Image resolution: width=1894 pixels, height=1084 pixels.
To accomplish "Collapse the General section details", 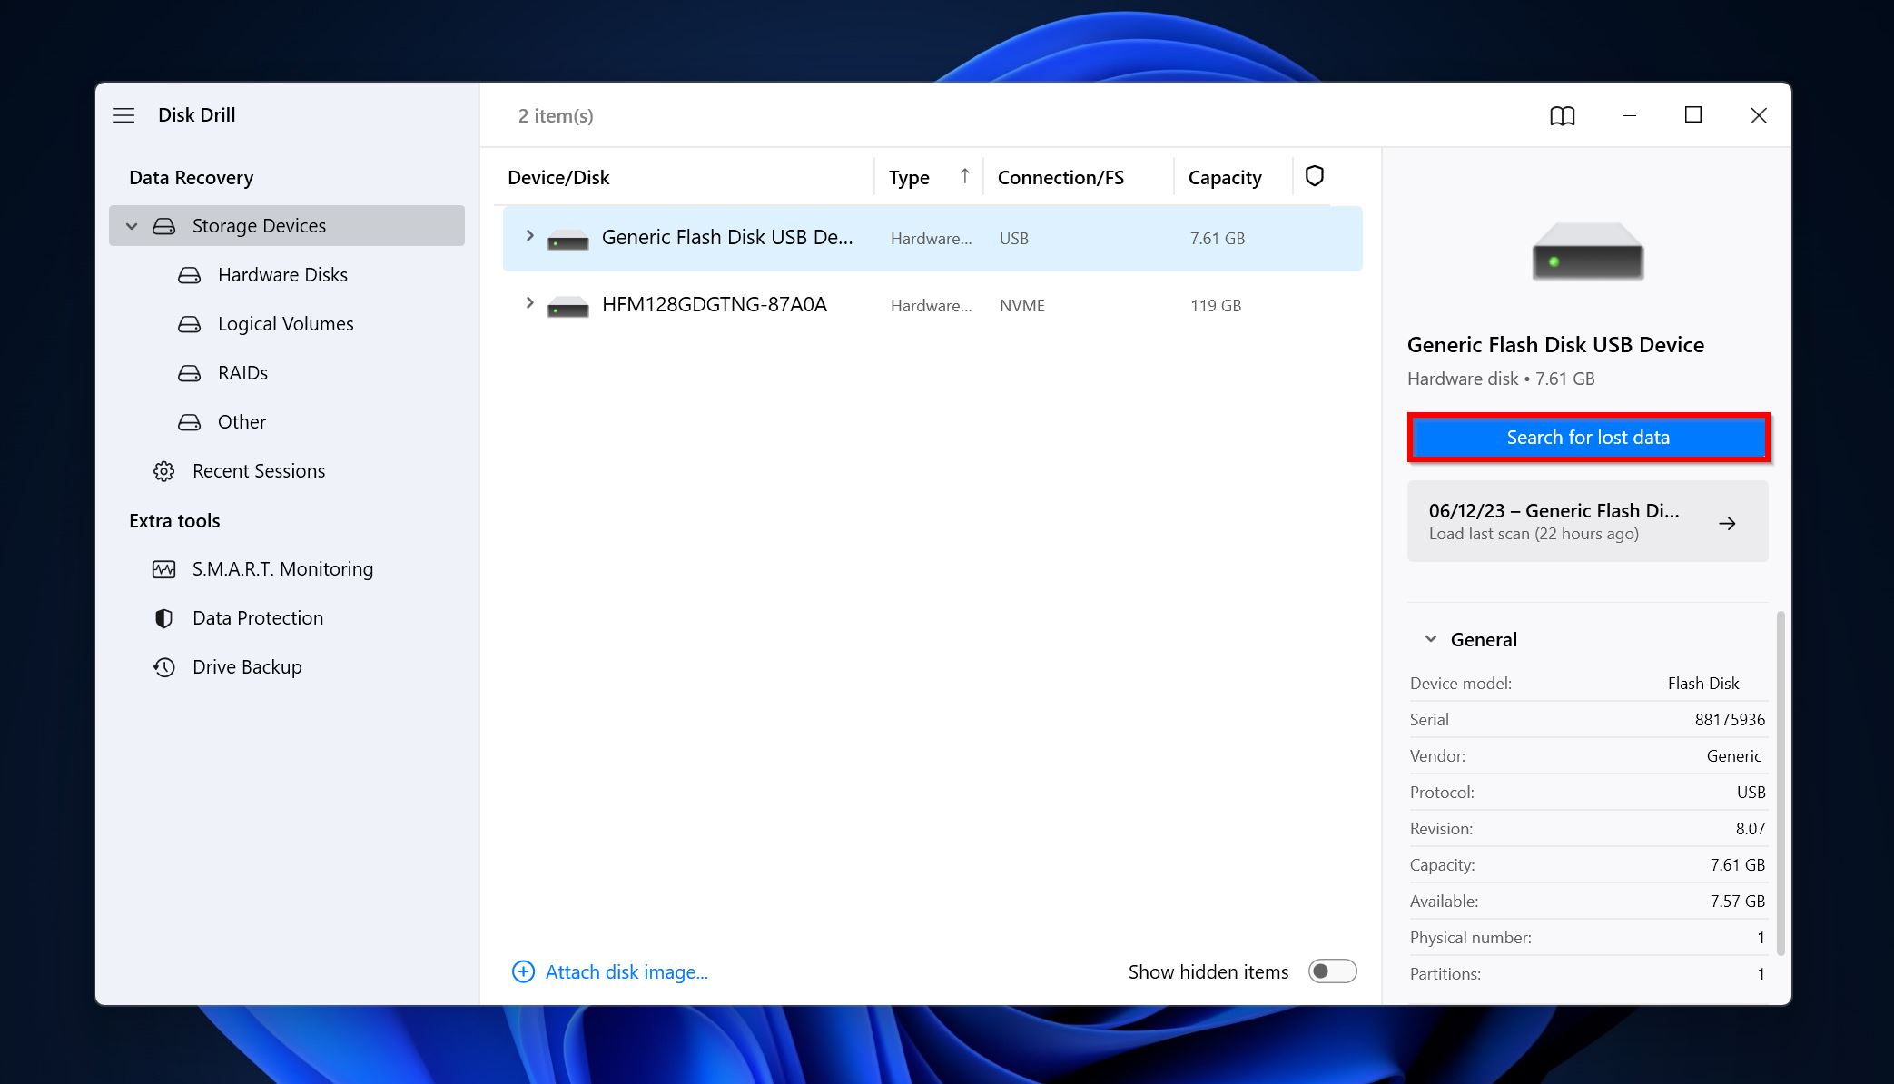I will 1431,637.
